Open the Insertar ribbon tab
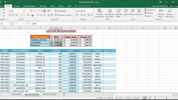The width and height of the screenshot is (178, 100). coord(17,6)
